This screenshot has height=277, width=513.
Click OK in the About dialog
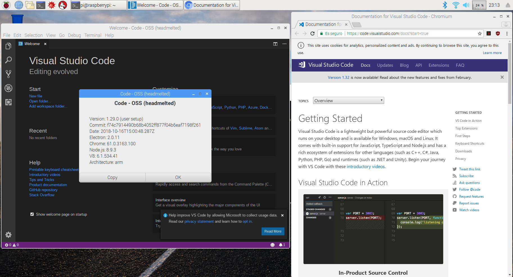[178, 177]
